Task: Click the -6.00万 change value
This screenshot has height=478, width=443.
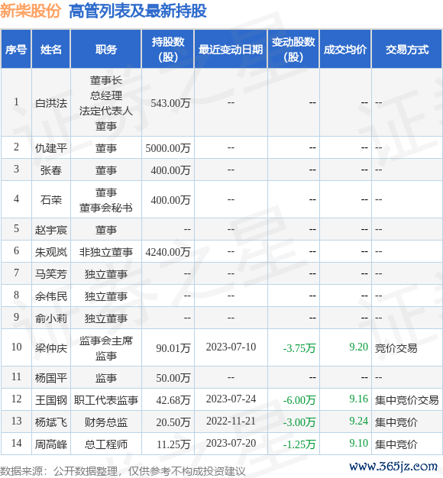Action: click(299, 400)
